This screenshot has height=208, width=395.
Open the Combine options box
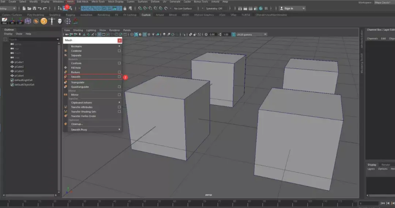coord(119,50)
